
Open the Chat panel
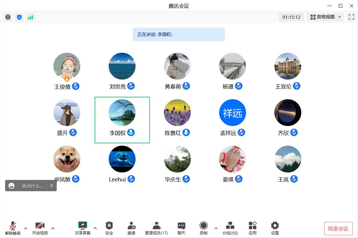181,228
